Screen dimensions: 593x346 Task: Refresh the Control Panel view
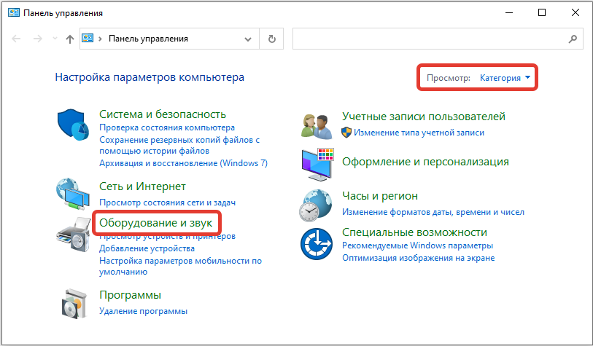[272, 39]
